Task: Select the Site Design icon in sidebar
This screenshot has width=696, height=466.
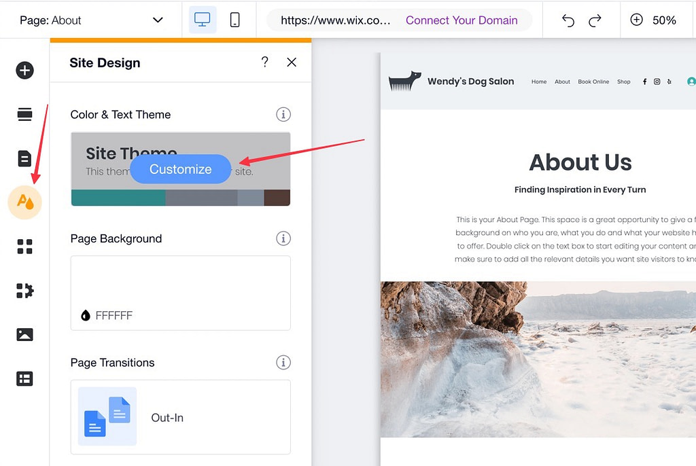Action: pos(24,202)
